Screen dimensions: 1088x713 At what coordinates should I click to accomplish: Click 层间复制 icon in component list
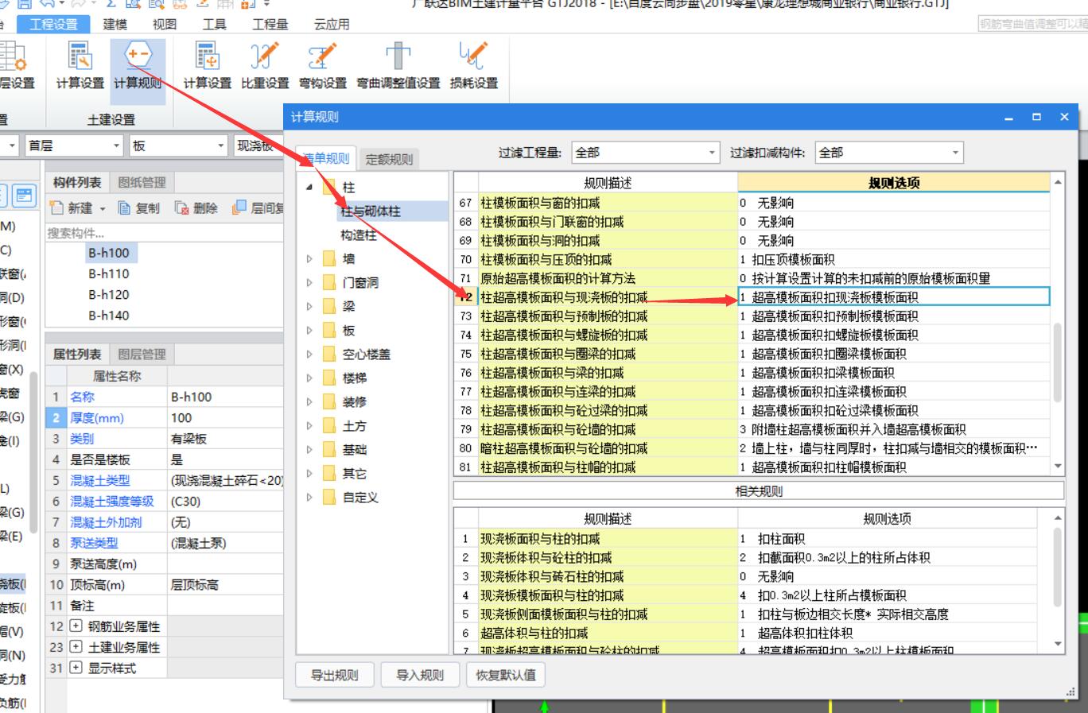(x=239, y=208)
